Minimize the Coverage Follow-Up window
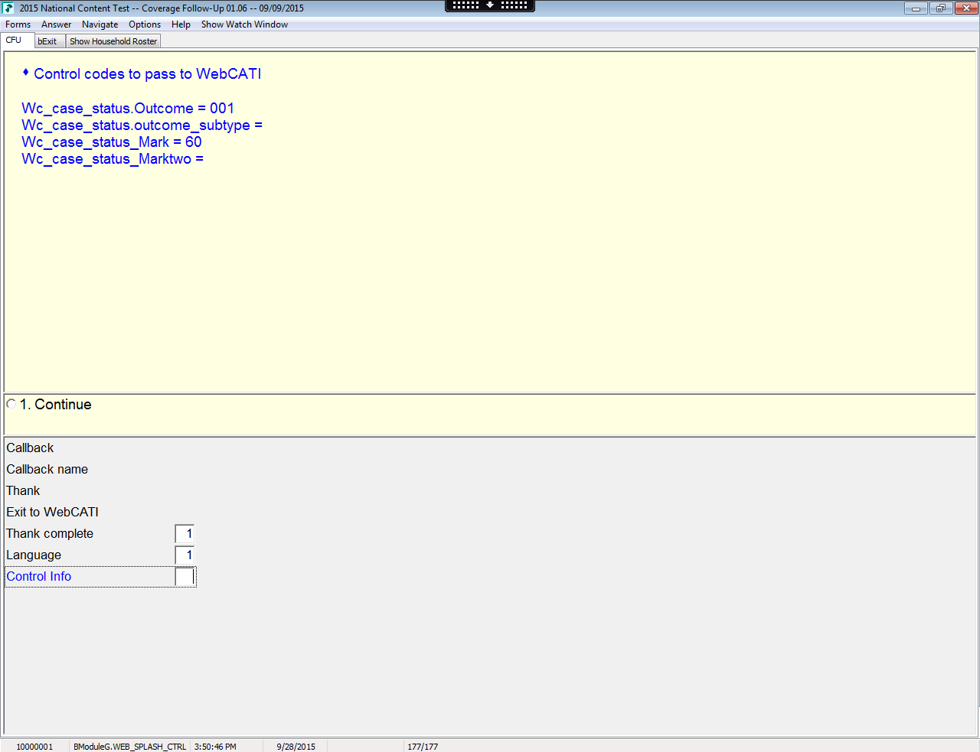980x752 pixels. pyautogui.click(x=916, y=8)
